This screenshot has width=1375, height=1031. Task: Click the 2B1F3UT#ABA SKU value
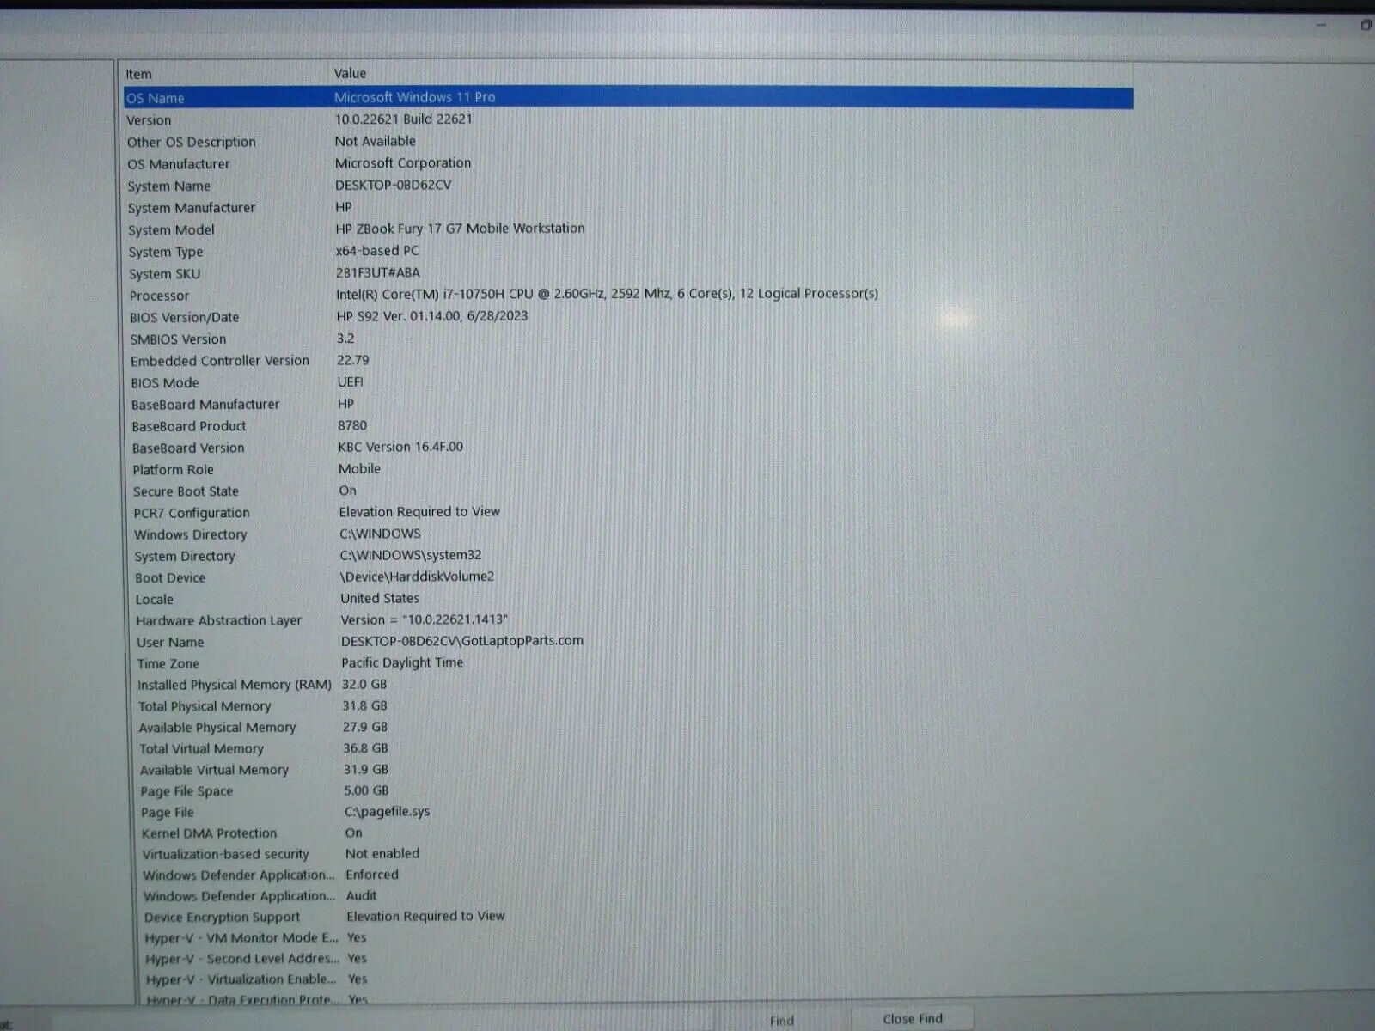tap(378, 272)
